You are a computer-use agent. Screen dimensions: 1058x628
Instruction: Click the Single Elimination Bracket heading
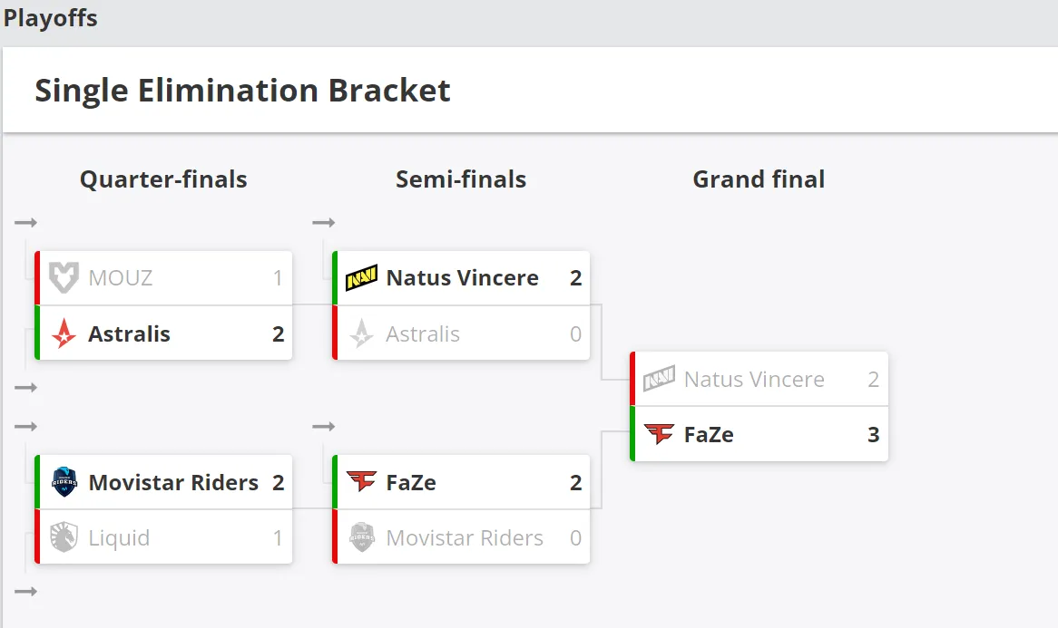[242, 91]
